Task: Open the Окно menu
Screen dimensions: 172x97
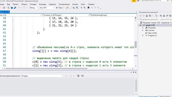Action: tap(83, 4)
